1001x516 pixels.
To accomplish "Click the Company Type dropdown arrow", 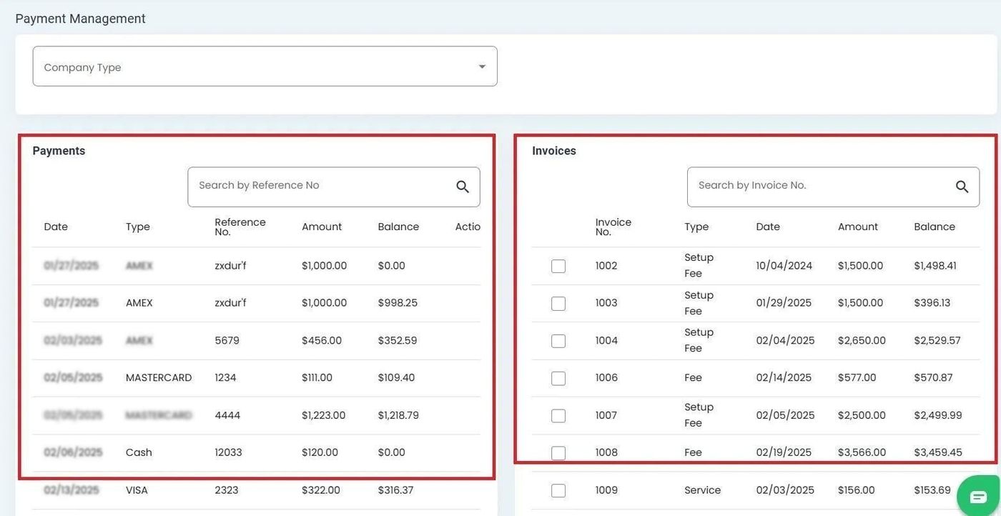I will pyautogui.click(x=482, y=66).
